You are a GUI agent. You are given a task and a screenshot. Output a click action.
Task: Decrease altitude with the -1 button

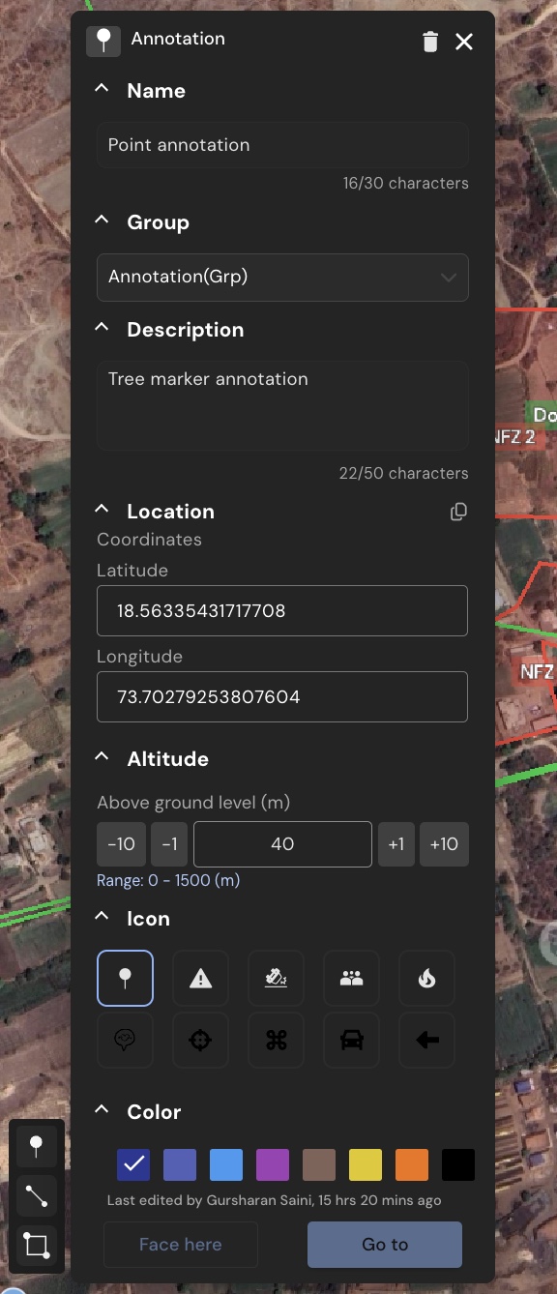[169, 844]
